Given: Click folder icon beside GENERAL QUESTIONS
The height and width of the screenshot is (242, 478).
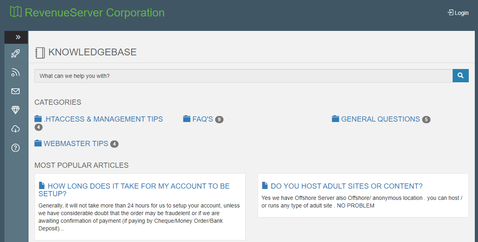Looking at the screenshot, I should click(336, 119).
